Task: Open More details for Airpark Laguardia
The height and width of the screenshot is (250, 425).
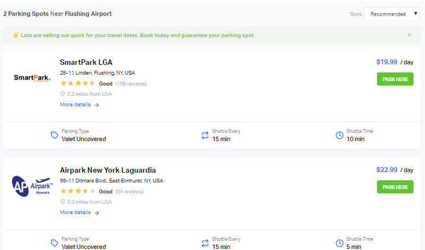Action: pyautogui.click(x=80, y=212)
